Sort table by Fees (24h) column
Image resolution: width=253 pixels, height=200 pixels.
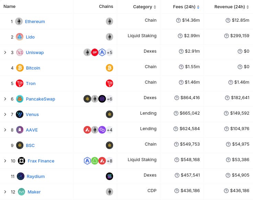pyautogui.click(x=186, y=7)
